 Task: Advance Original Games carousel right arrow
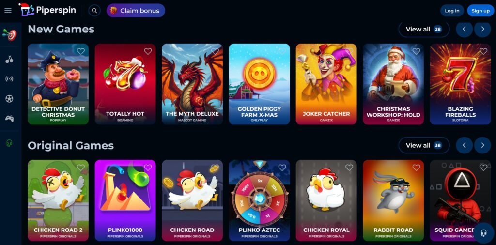coord(483,145)
